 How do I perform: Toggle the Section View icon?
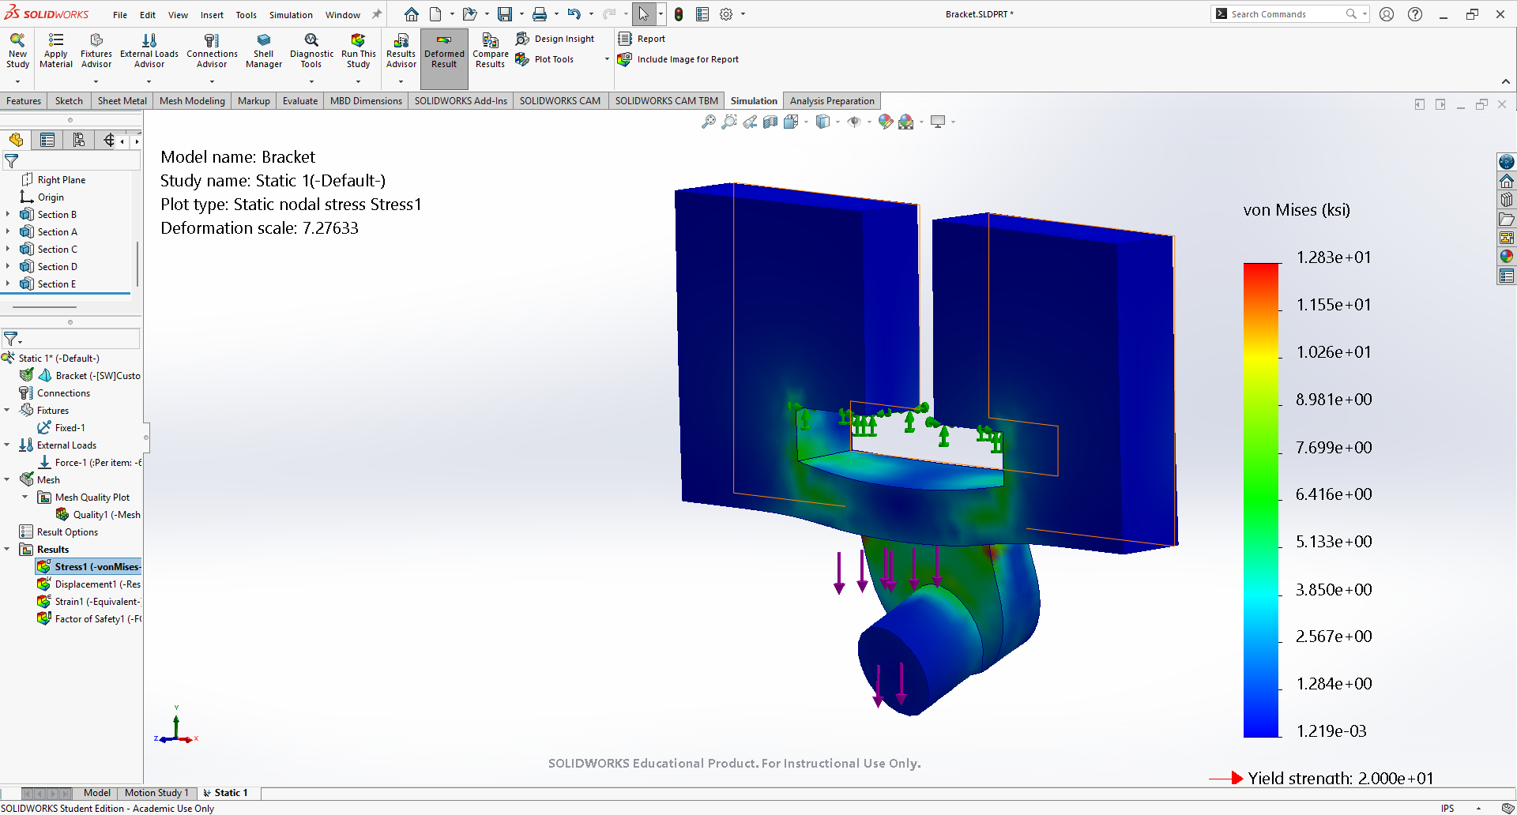point(770,122)
